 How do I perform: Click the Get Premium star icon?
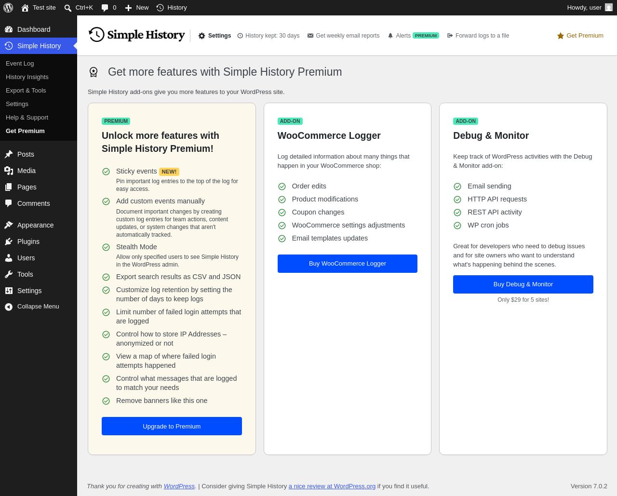click(x=561, y=36)
